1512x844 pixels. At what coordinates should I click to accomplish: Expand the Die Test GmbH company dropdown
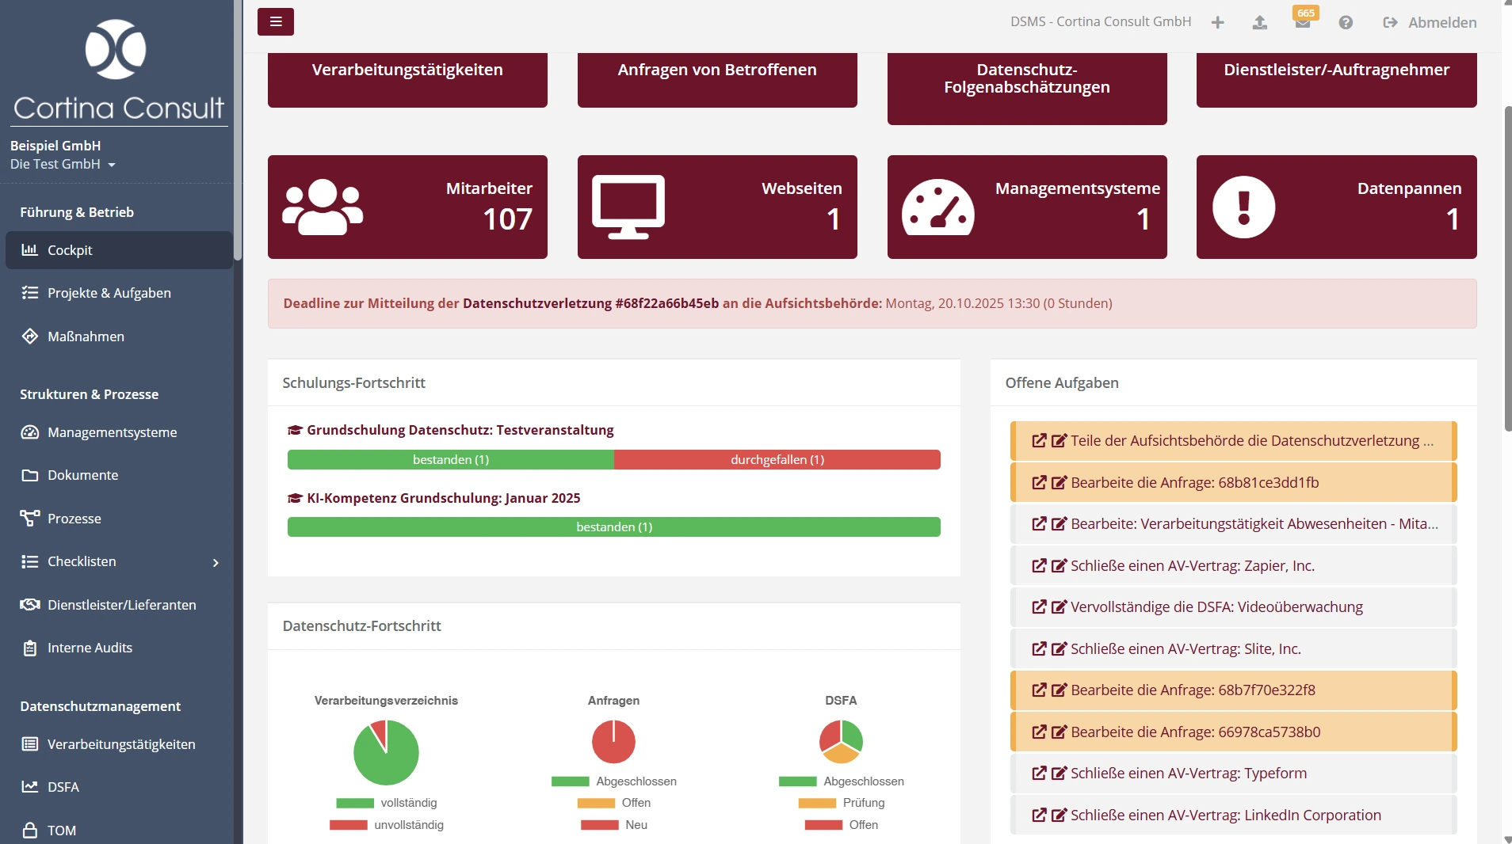coord(63,164)
